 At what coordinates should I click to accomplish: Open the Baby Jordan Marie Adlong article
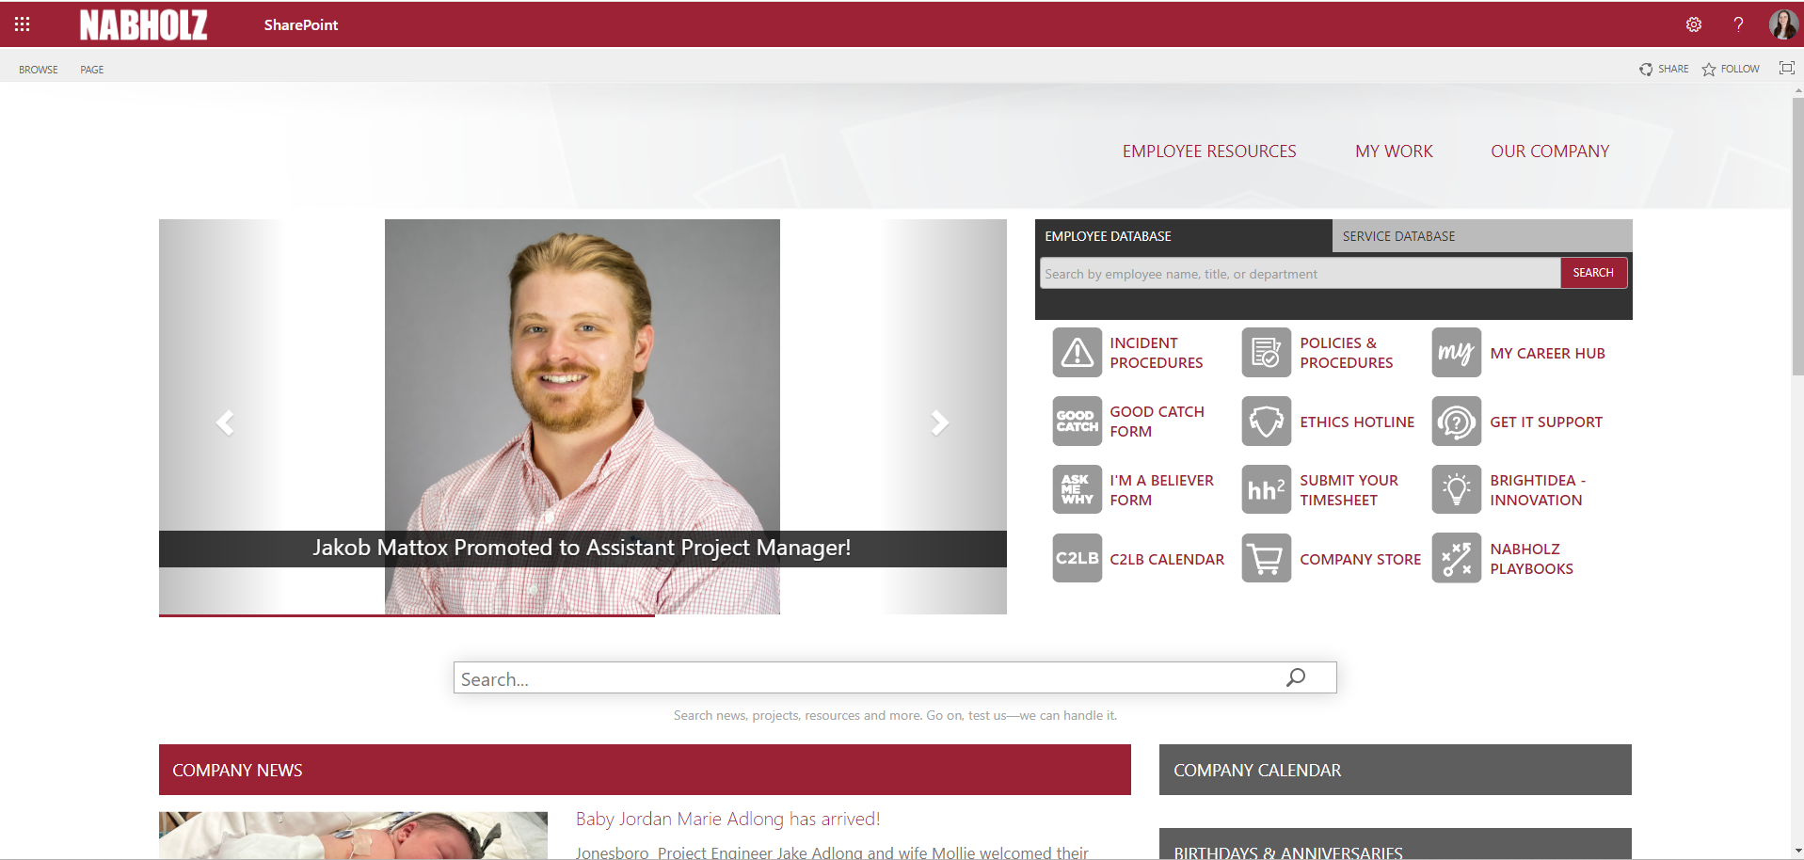pyautogui.click(x=727, y=819)
